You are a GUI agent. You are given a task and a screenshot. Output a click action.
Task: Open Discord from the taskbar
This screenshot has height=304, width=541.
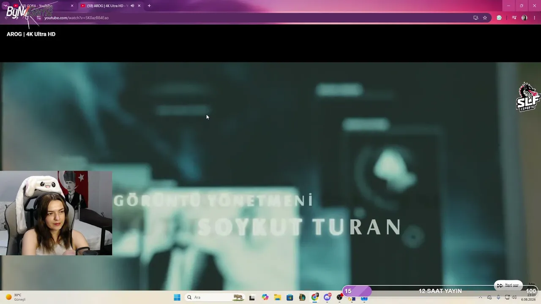click(x=327, y=297)
